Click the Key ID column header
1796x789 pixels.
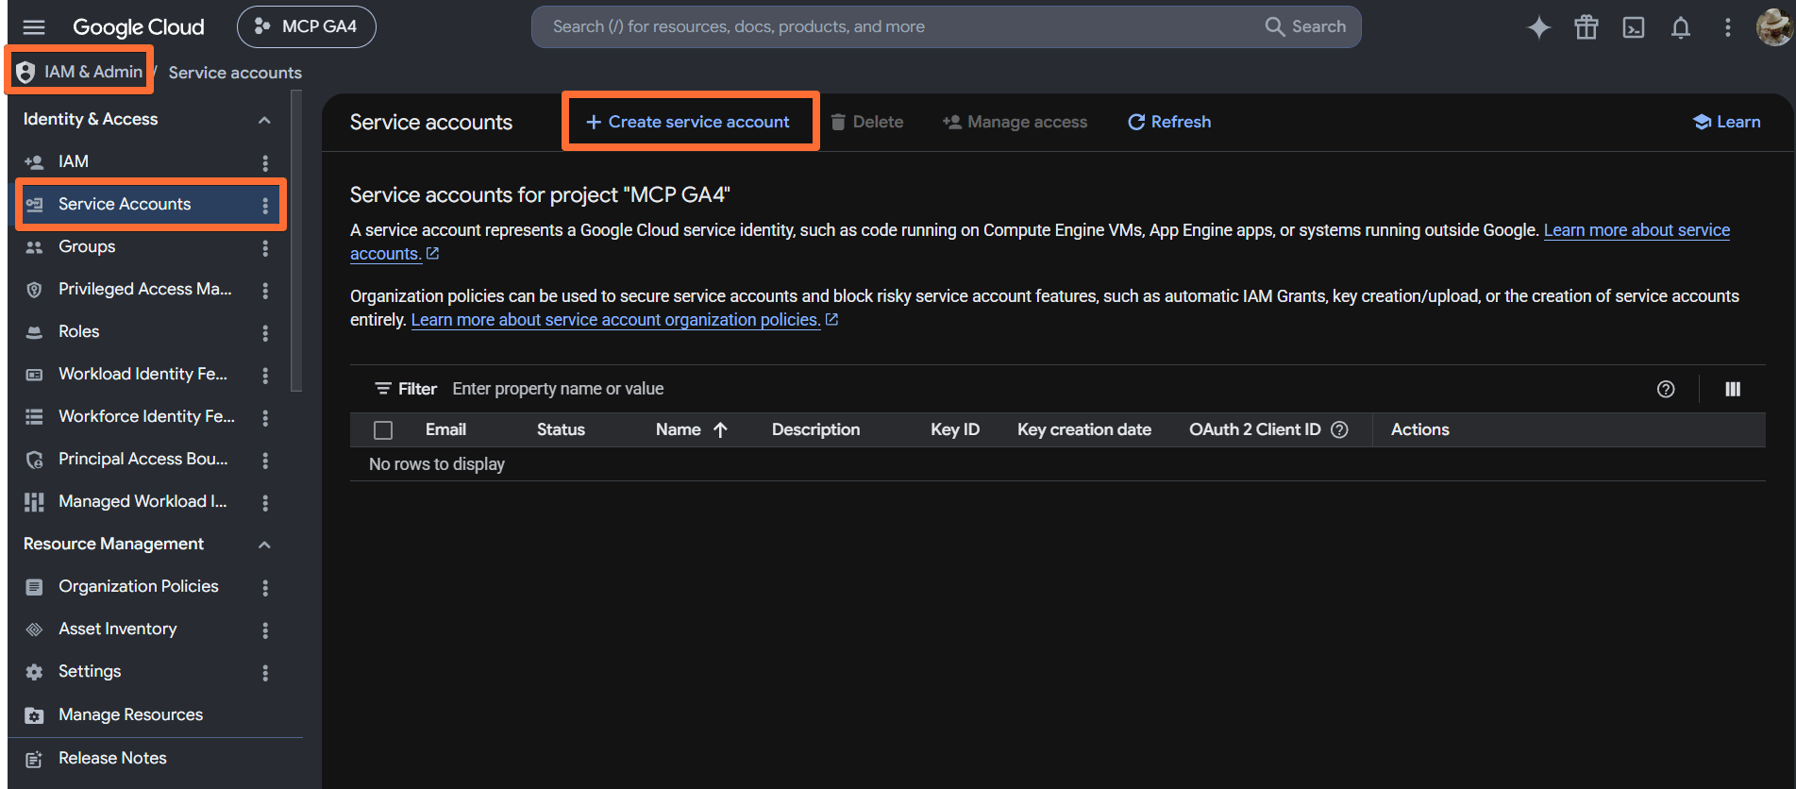[x=955, y=429]
